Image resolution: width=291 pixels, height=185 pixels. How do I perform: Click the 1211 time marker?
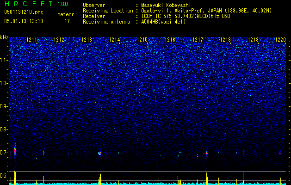(x=31, y=39)
